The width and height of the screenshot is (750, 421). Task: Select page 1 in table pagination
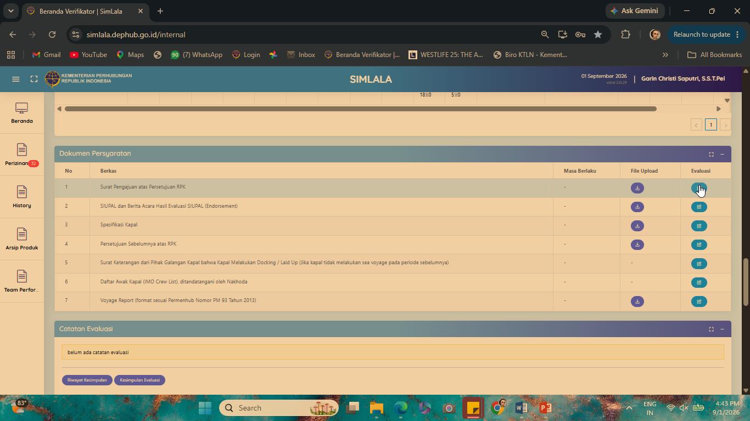(710, 124)
